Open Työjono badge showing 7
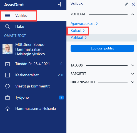The width and height of the screenshot is (137, 133). 61,98
